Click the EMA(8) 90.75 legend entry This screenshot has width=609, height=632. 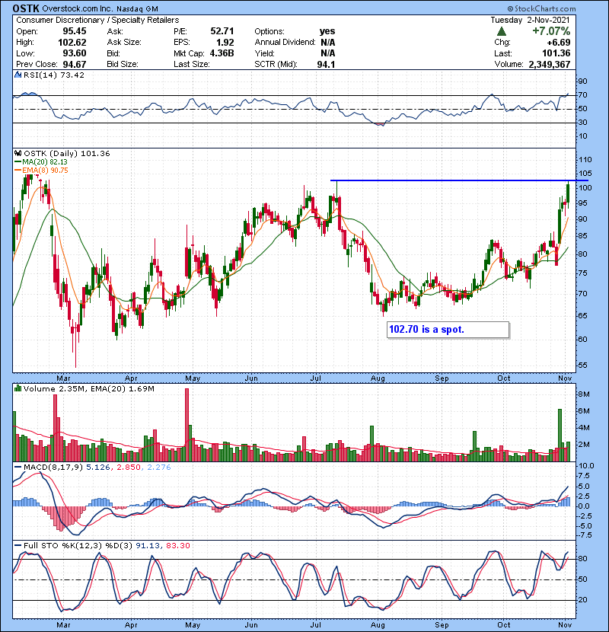pyautogui.click(x=41, y=170)
